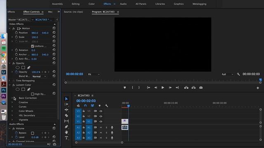Click the Mark Out bracket button
264x148 pixels.
click(139, 88)
